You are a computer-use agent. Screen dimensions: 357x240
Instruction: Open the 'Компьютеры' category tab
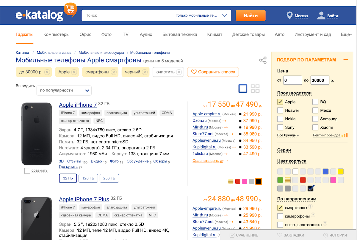pos(57,34)
